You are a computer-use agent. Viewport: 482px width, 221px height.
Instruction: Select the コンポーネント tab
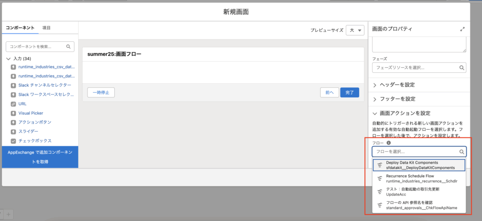(20, 28)
